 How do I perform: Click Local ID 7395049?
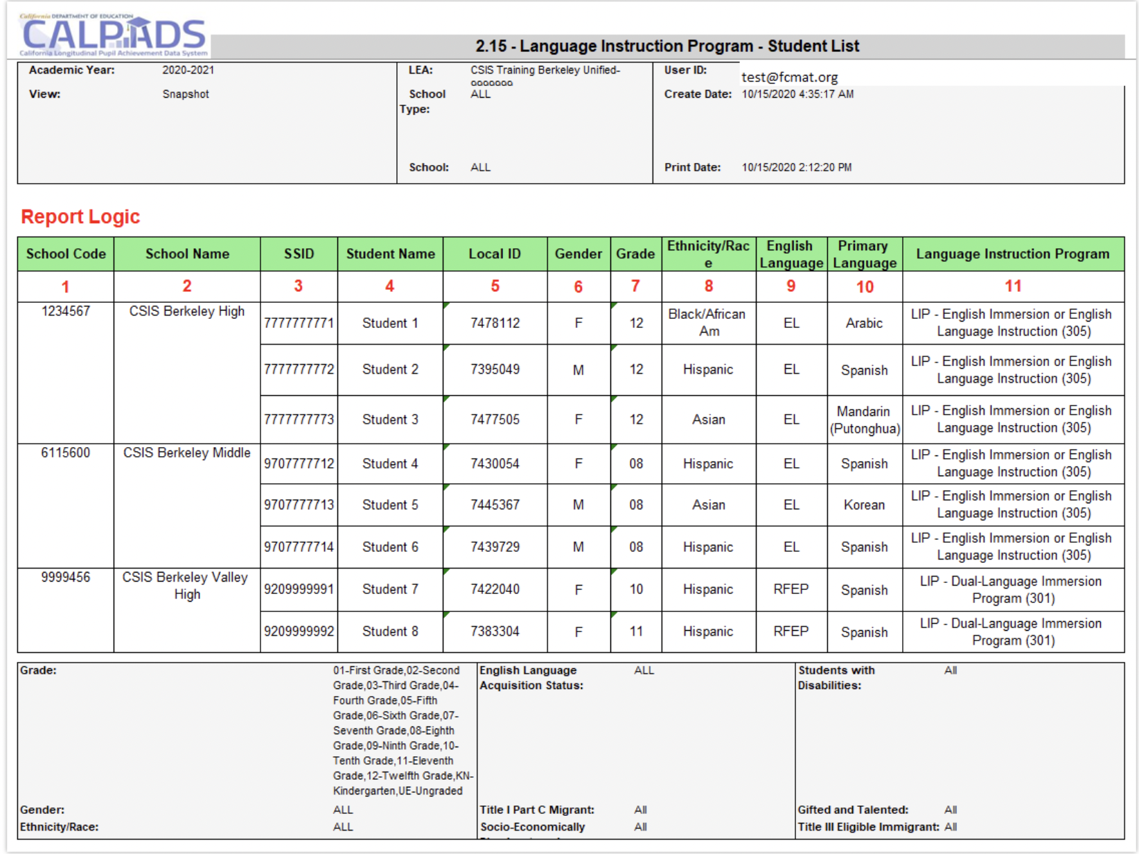pyautogui.click(x=495, y=369)
